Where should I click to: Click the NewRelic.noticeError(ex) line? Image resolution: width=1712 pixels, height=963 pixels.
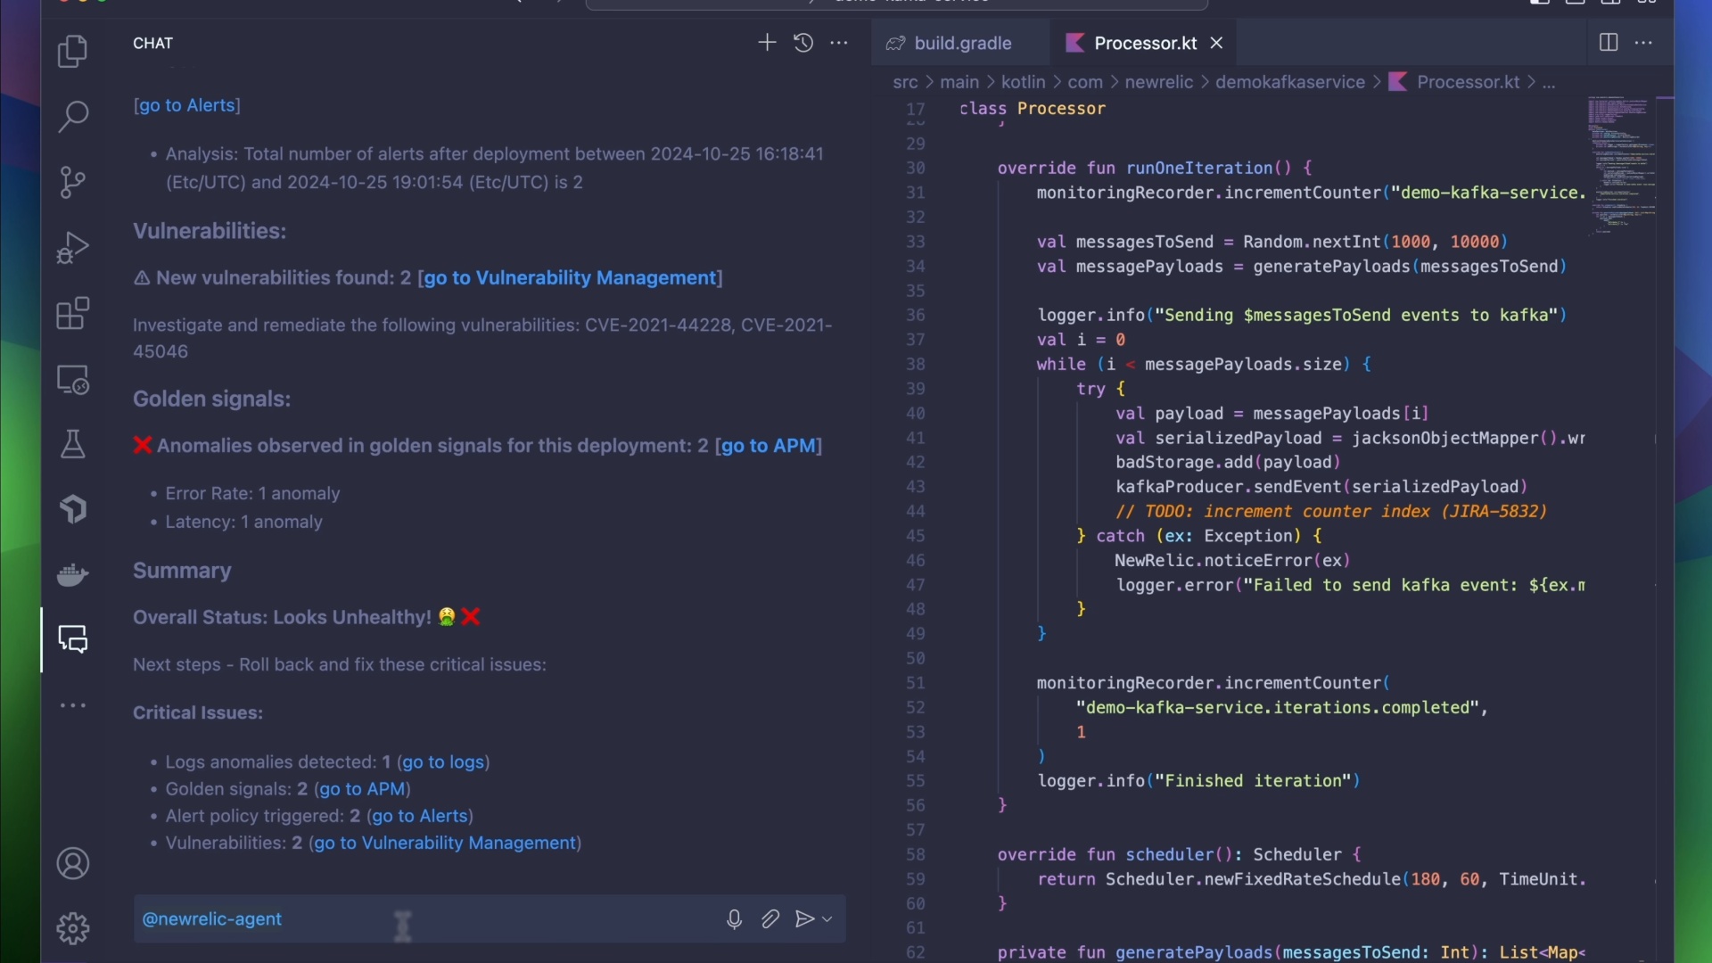(1232, 561)
